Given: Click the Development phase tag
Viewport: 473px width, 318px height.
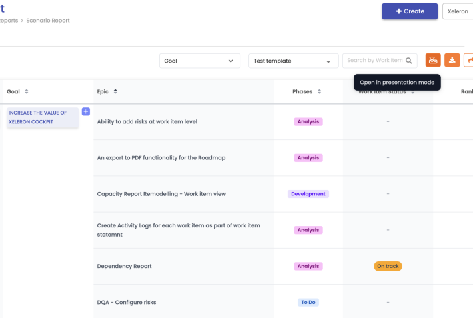Looking at the screenshot, I should coord(308,194).
